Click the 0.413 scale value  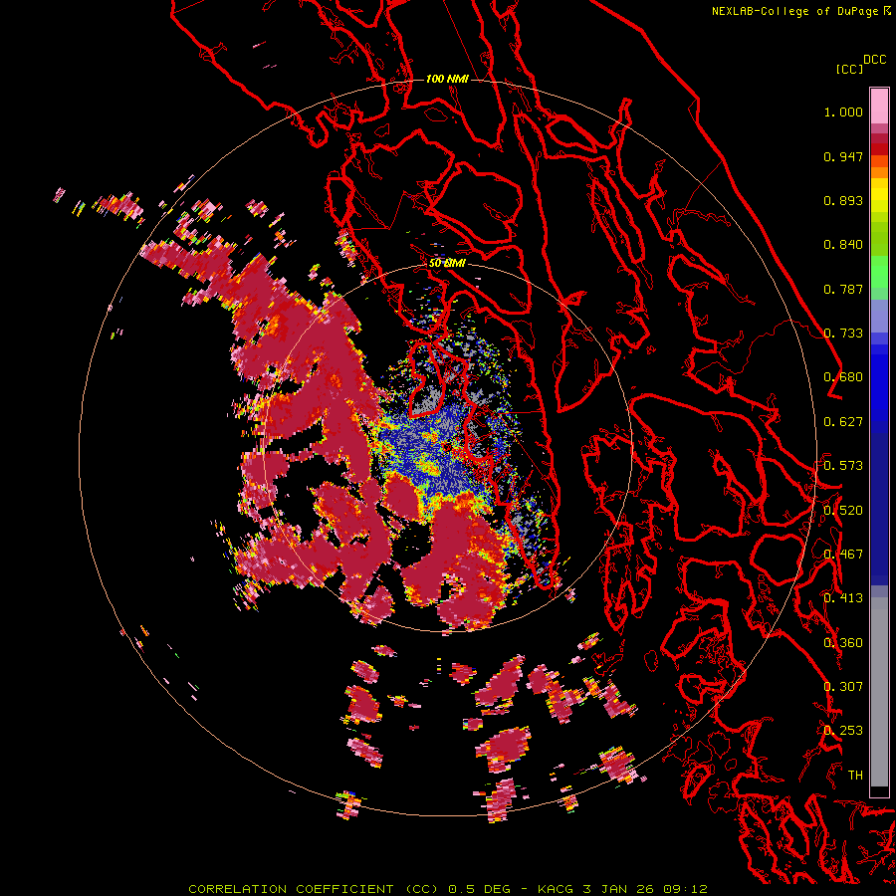[x=843, y=598]
